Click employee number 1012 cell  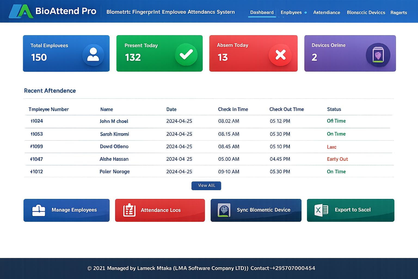pos(36,172)
